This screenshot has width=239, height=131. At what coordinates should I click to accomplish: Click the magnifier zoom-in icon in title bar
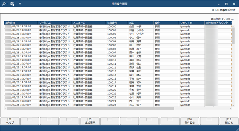(x=5, y=4)
